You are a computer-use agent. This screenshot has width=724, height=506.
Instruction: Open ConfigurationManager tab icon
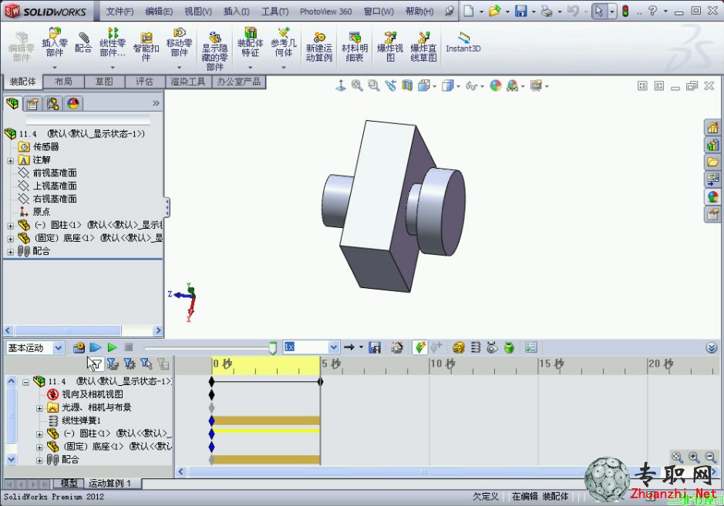click(52, 103)
